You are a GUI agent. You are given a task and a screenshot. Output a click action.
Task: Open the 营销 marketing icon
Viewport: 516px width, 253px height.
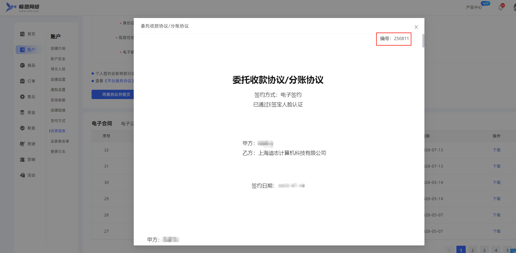point(22,159)
